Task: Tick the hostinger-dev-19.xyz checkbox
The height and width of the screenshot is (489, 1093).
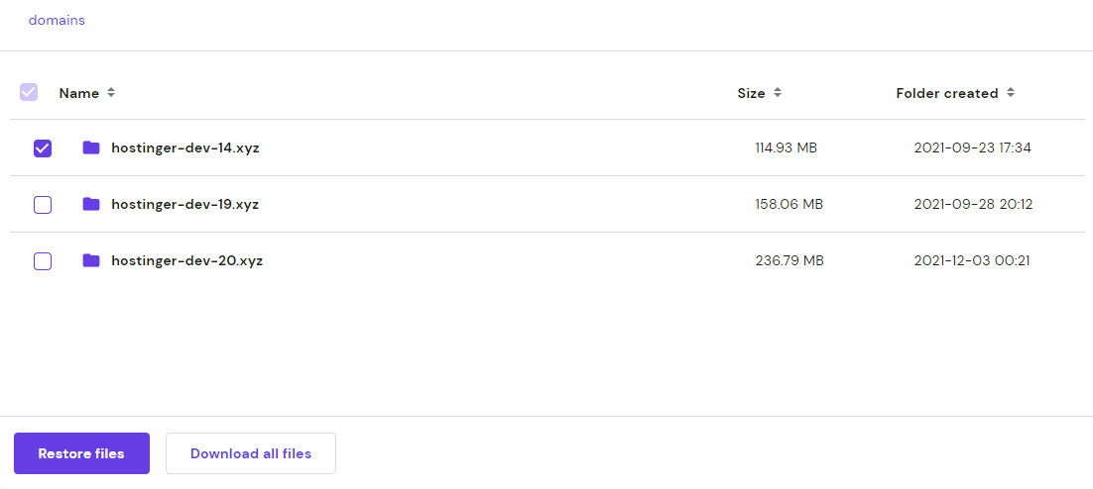Action: pos(43,205)
